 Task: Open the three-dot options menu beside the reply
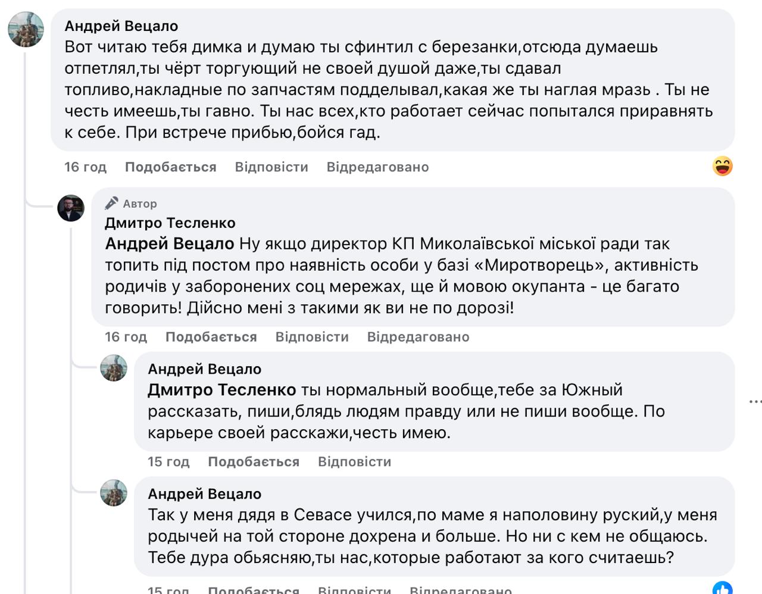click(x=755, y=402)
